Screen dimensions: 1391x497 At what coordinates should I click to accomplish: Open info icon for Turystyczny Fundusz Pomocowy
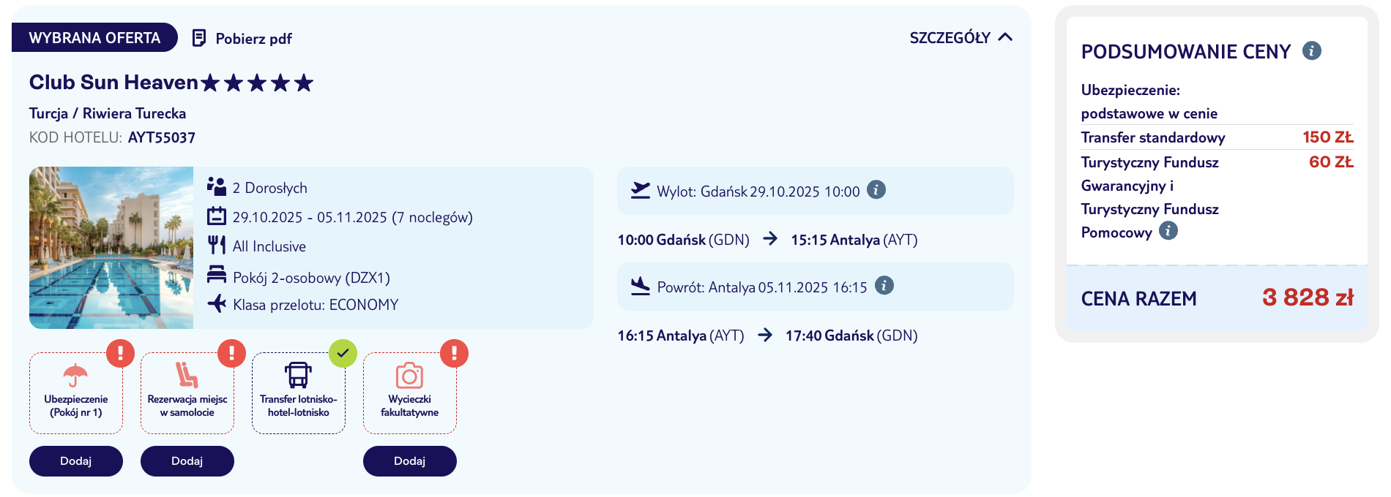click(1168, 232)
